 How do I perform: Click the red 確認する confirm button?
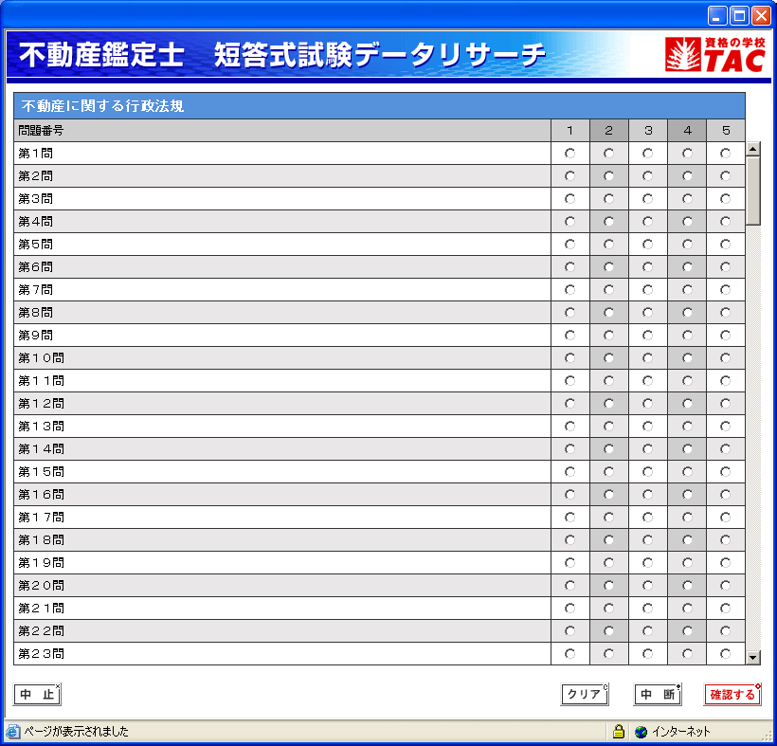[x=732, y=695]
